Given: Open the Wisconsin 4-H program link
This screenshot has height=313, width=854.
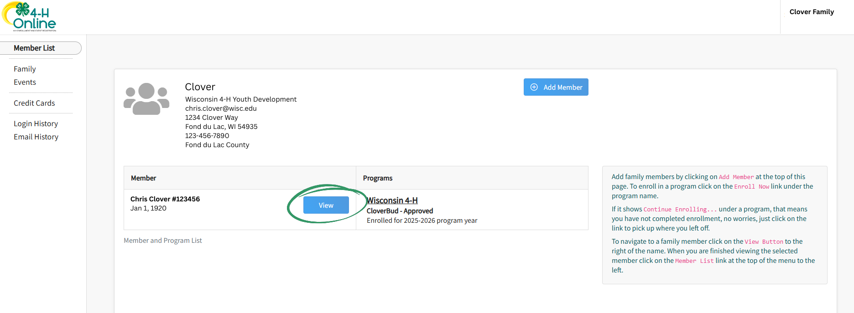Looking at the screenshot, I should point(392,200).
